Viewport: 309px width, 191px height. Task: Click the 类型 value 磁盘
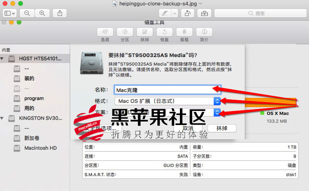[292, 165]
